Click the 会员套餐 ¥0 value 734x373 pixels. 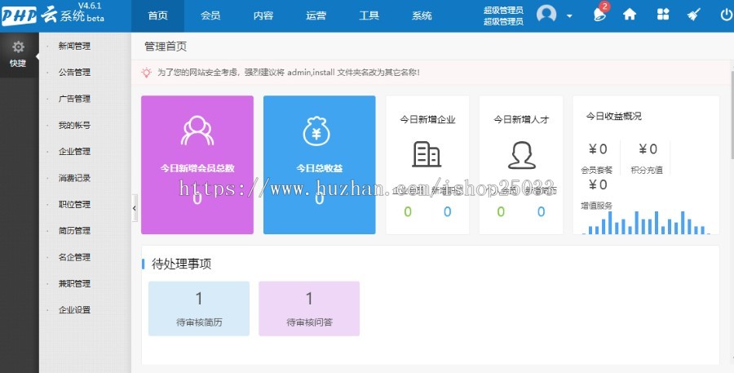(x=598, y=149)
